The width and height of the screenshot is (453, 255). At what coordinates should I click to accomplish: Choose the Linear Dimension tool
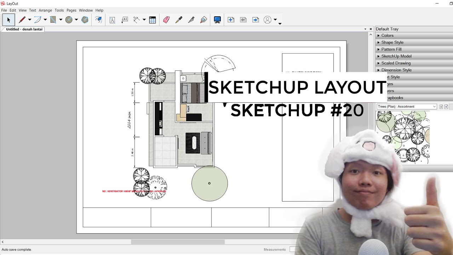137,20
